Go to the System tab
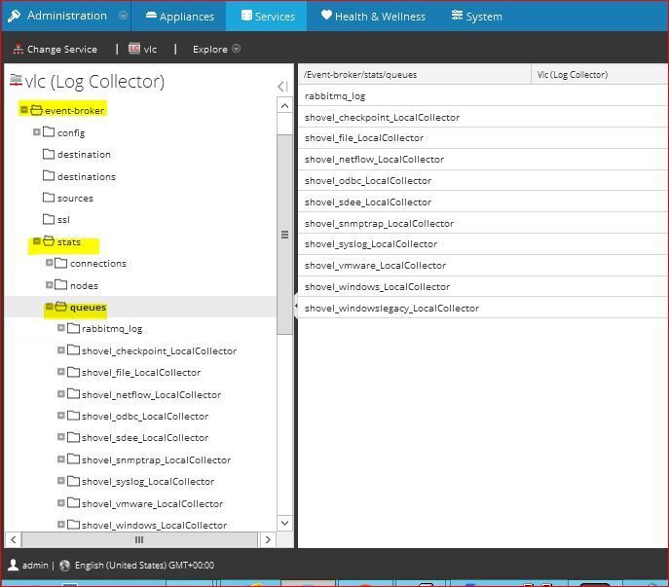 (x=477, y=16)
